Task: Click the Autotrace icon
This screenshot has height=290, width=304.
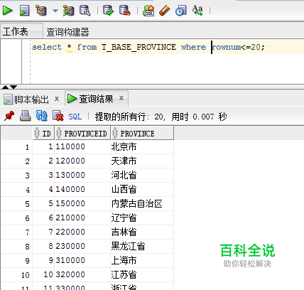Action: pyautogui.click(x=68, y=11)
